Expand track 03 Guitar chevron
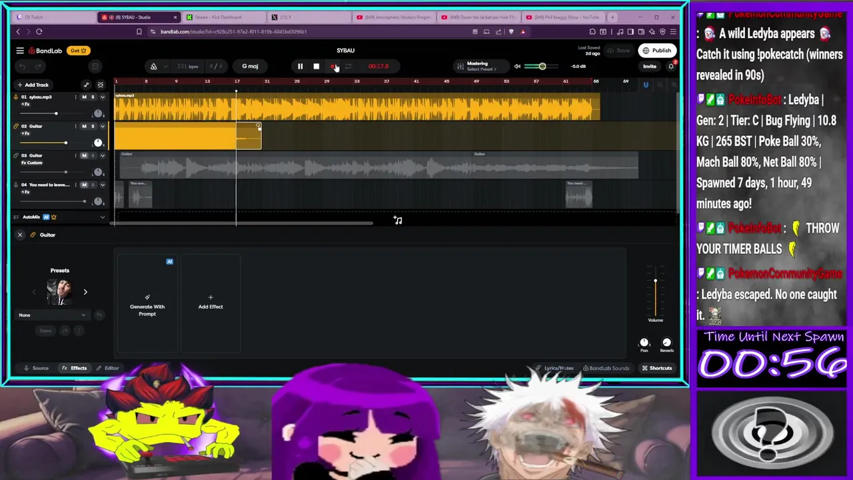This screenshot has height=480, width=853. [x=102, y=155]
